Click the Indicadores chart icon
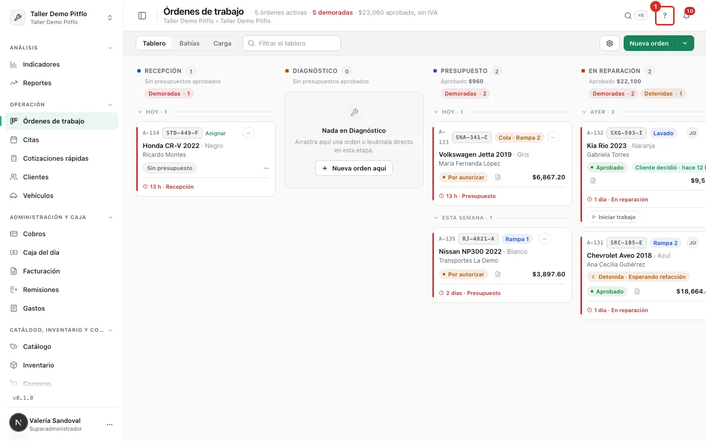 pos(14,64)
